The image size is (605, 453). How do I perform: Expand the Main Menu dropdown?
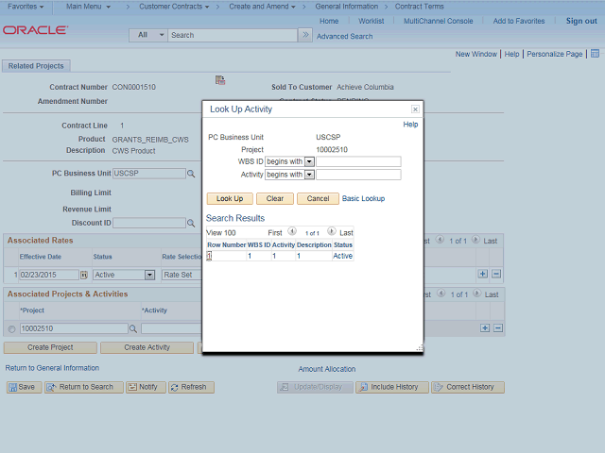click(88, 7)
